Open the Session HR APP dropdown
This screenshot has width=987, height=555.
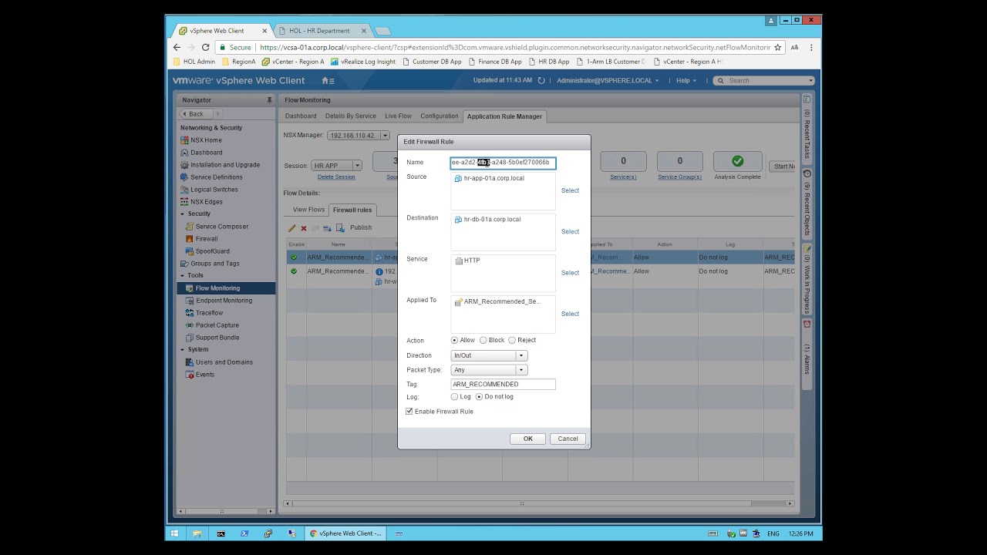point(356,166)
